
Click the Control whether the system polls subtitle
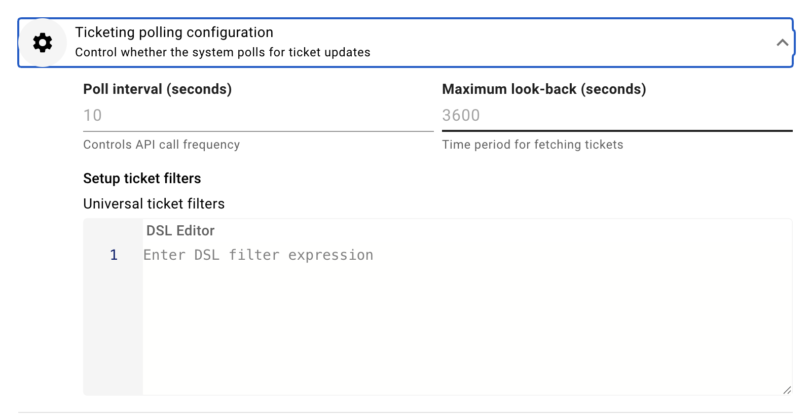pyautogui.click(x=222, y=52)
